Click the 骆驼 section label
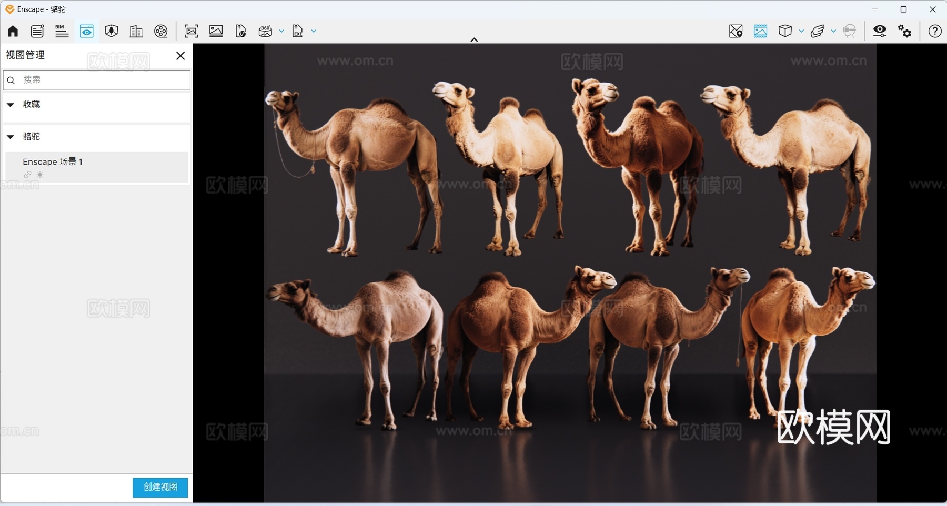The width and height of the screenshot is (947, 506). (x=32, y=136)
